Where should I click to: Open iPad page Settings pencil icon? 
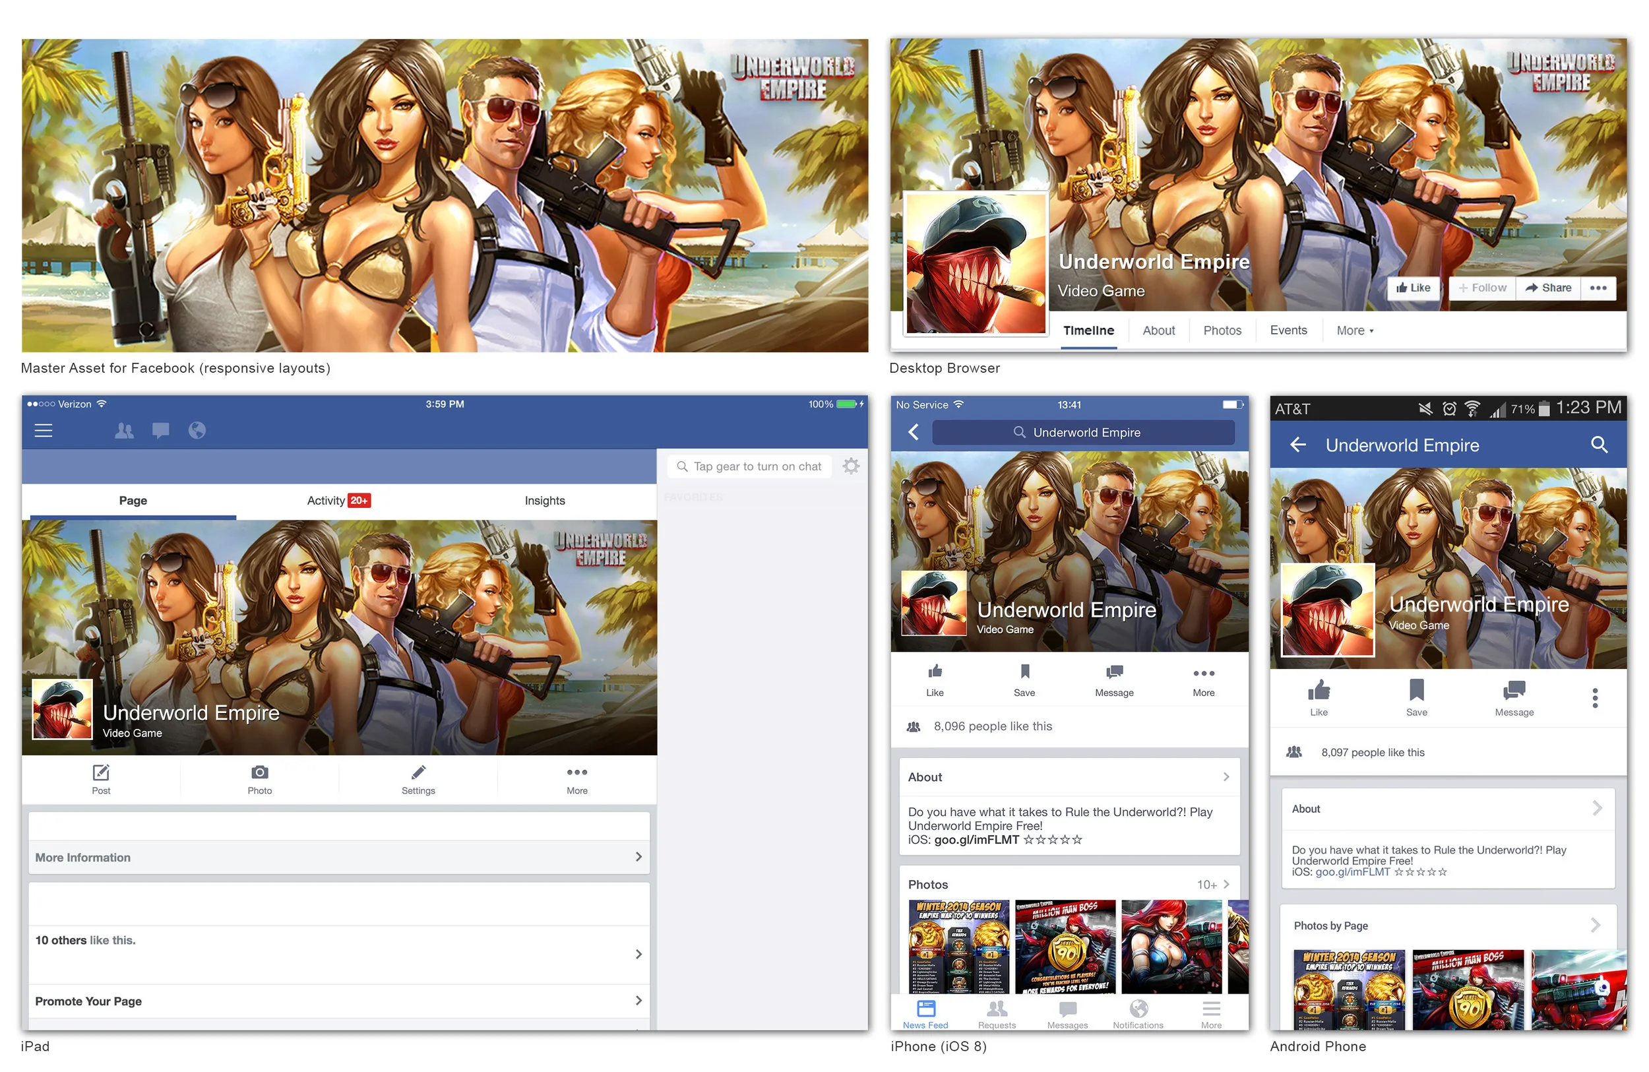(418, 772)
